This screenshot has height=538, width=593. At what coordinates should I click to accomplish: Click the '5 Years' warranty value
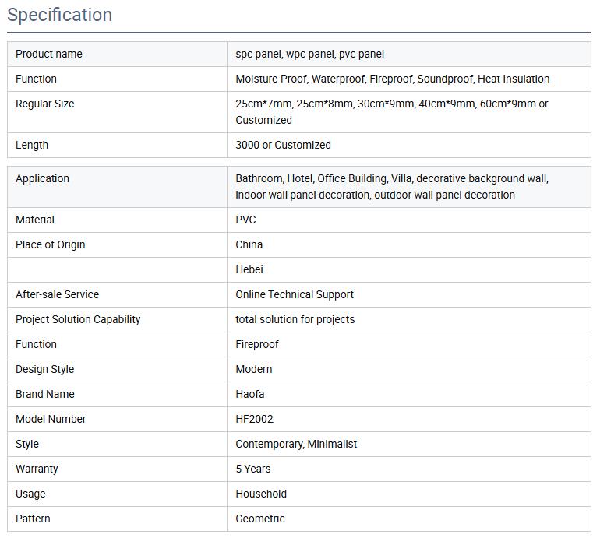[x=253, y=469]
